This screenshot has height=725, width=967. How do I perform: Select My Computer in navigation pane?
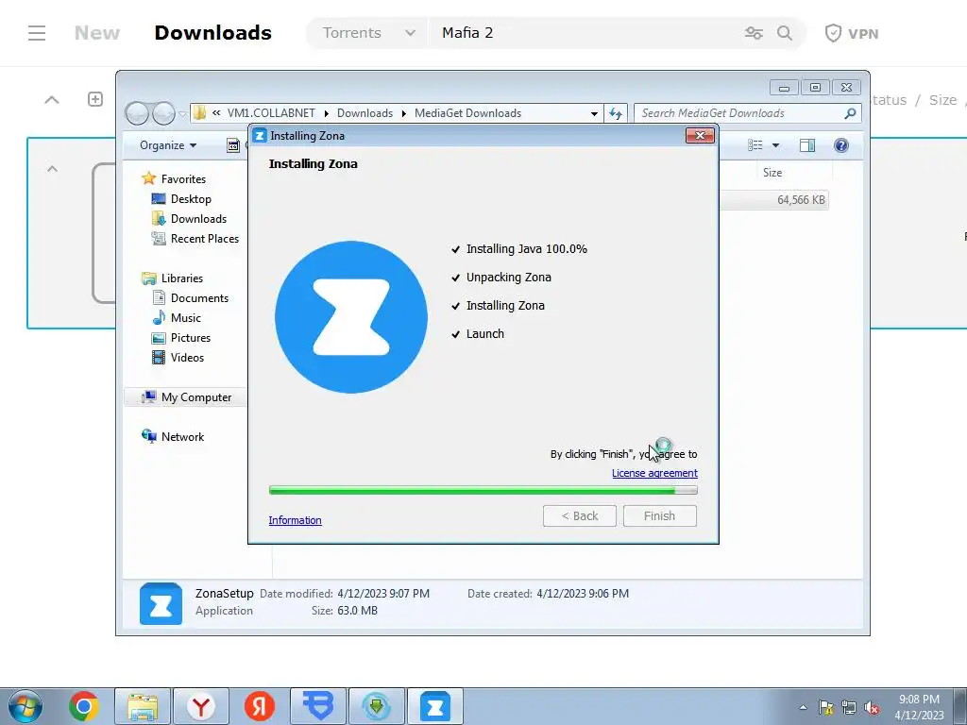pos(196,397)
